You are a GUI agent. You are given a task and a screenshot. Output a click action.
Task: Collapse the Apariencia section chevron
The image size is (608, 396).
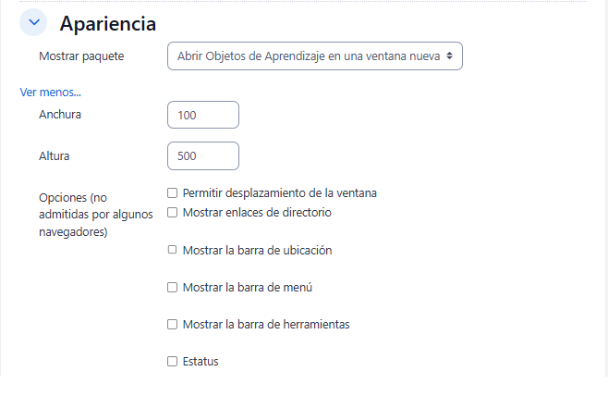coord(33,23)
